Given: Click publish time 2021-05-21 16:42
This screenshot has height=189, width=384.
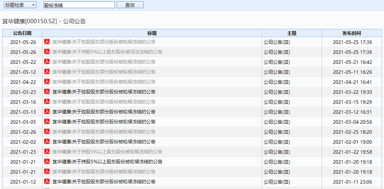Looking at the screenshot, I should click(352, 62).
